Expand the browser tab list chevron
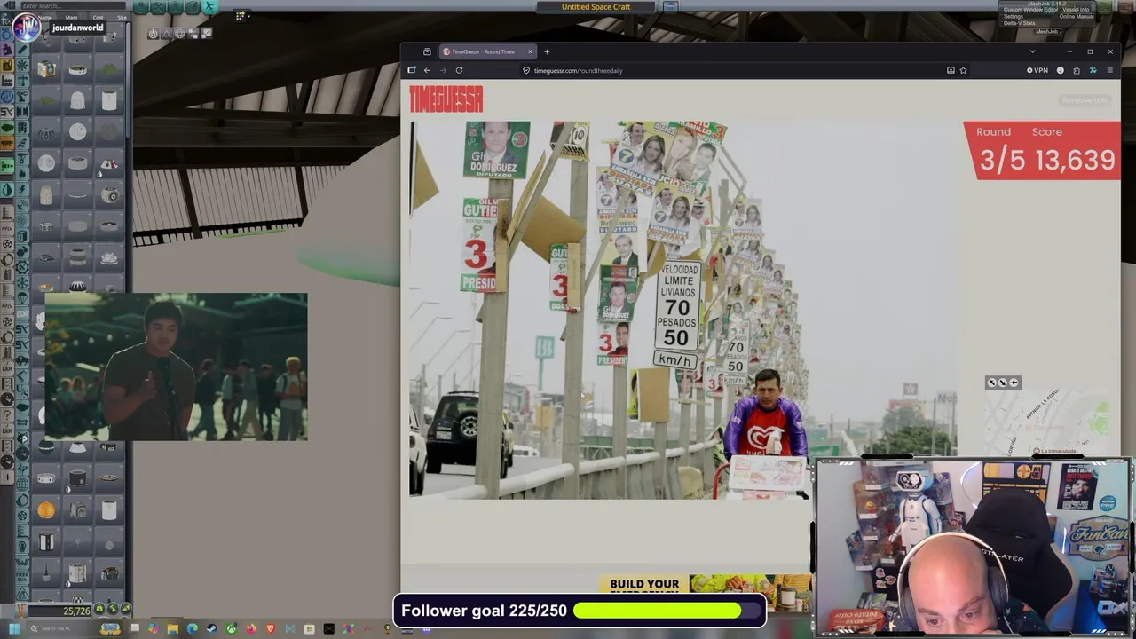 1032,51
